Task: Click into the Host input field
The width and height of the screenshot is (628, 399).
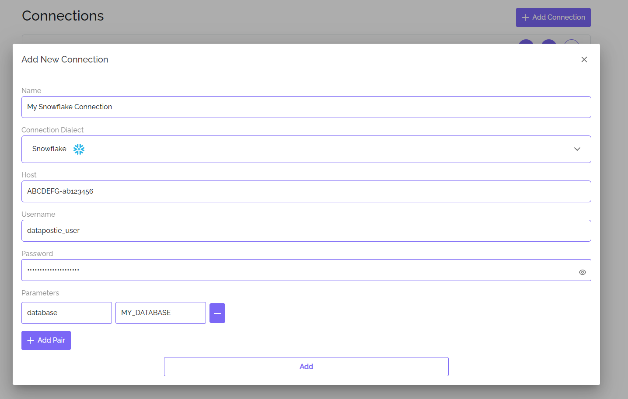Action: coord(306,191)
